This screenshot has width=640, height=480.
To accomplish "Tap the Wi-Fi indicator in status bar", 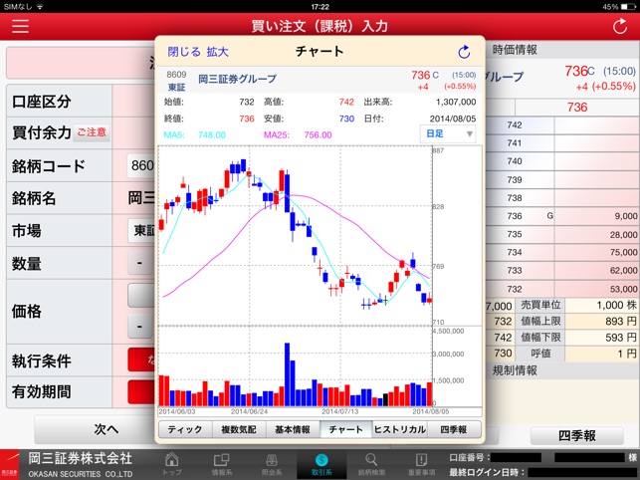I will [x=40, y=7].
